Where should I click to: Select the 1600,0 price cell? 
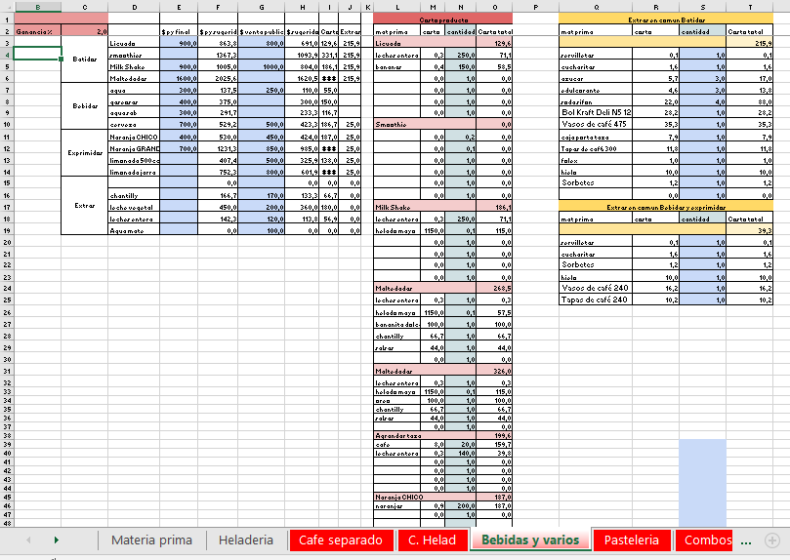179,78
